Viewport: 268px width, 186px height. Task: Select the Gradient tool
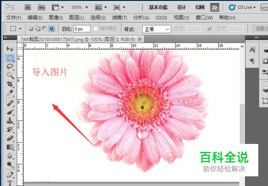[10, 147]
